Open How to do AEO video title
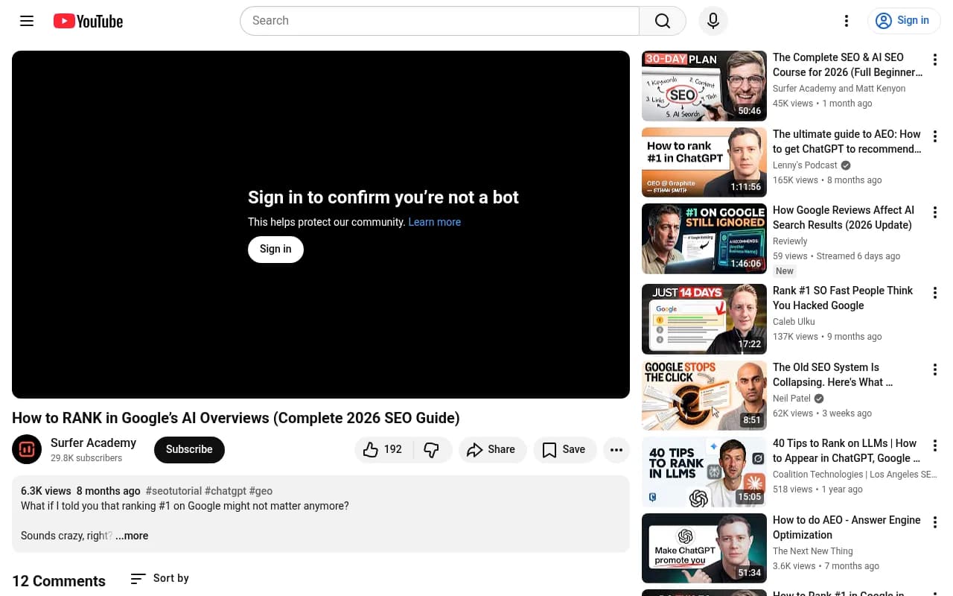The height and width of the screenshot is (596, 953). (x=847, y=527)
